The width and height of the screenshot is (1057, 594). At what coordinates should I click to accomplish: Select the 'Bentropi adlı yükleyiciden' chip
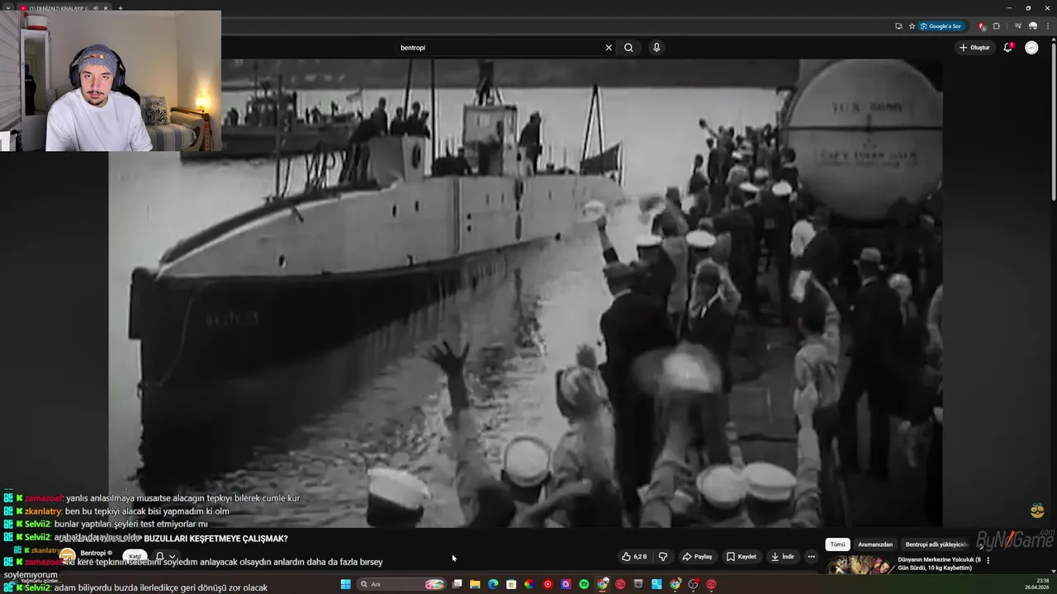point(936,544)
